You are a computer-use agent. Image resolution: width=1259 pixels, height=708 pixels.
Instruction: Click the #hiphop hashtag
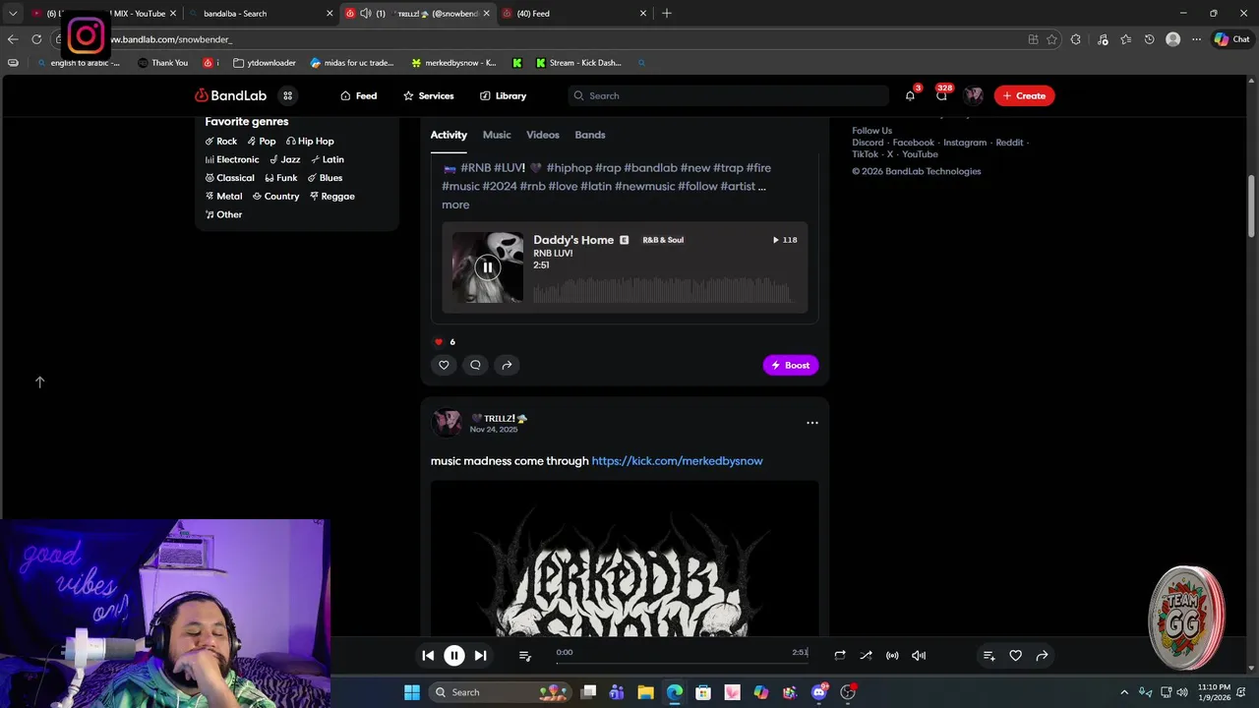569,168
